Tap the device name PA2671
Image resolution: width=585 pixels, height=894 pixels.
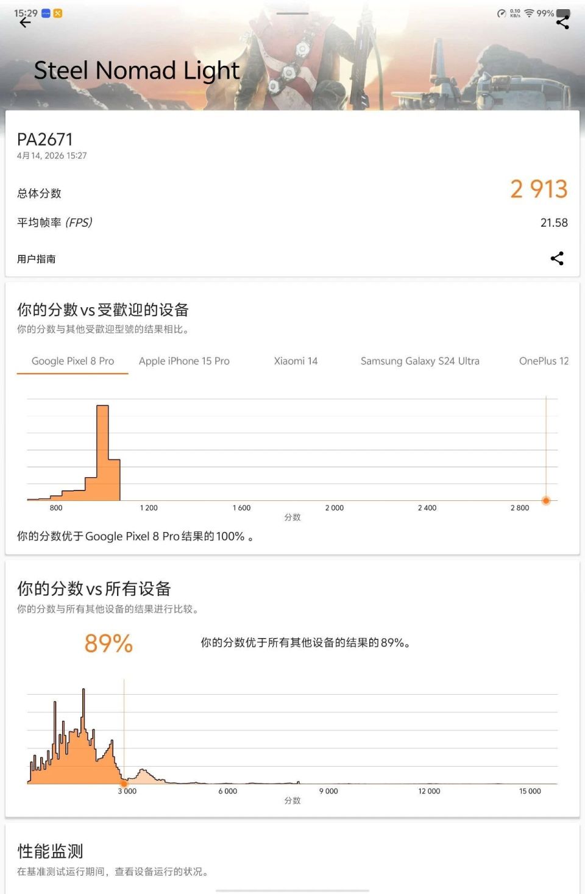click(x=45, y=140)
